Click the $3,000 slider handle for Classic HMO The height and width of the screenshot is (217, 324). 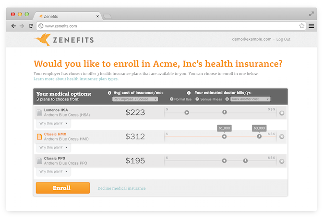point(259,137)
